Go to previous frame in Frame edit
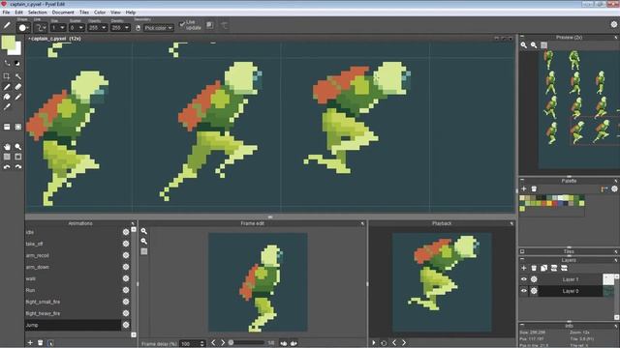The image size is (620, 348). click(213, 343)
